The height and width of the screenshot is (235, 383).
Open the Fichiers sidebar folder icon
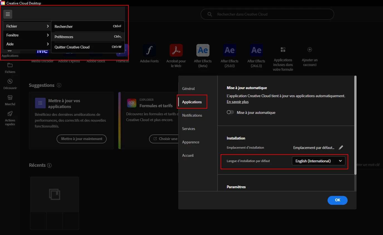(10, 65)
